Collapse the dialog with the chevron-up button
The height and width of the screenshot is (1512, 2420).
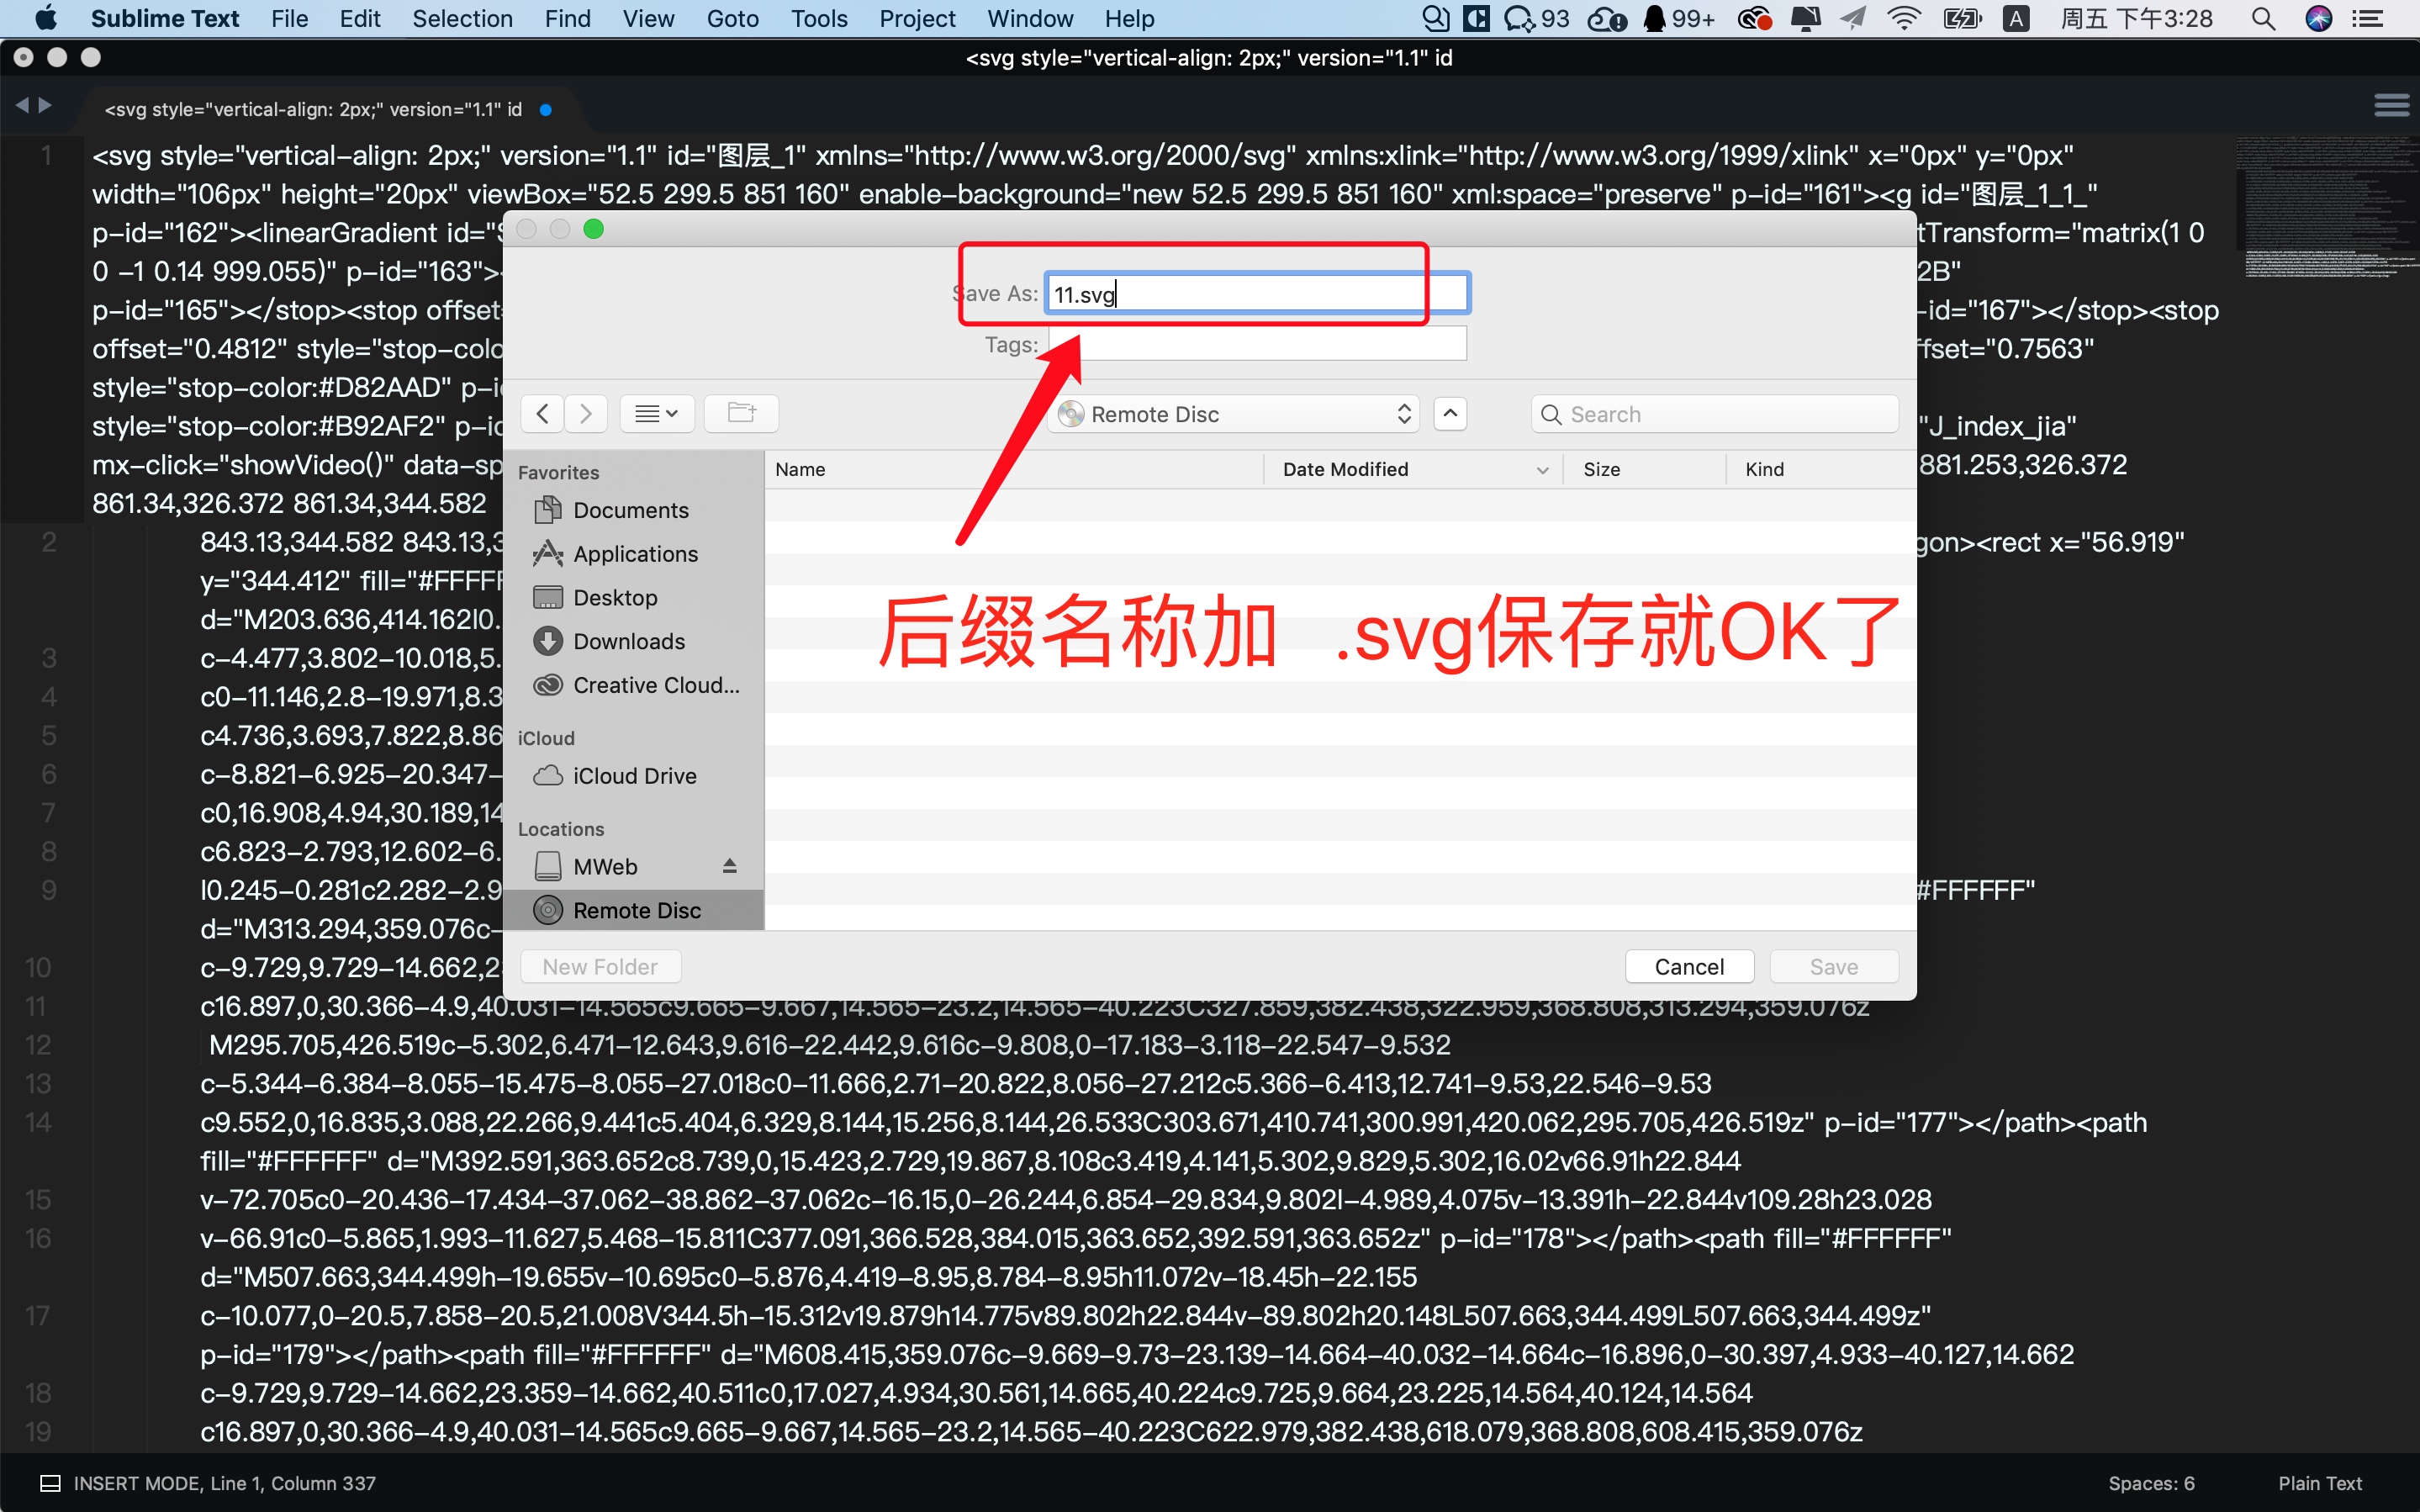pyautogui.click(x=1450, y=413)
